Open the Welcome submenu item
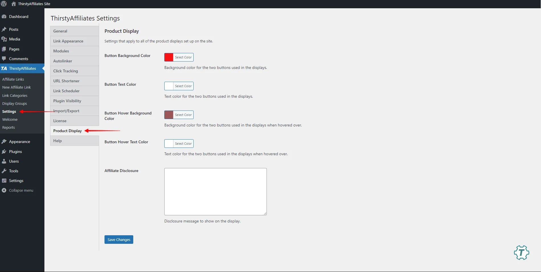 [10, 119]
